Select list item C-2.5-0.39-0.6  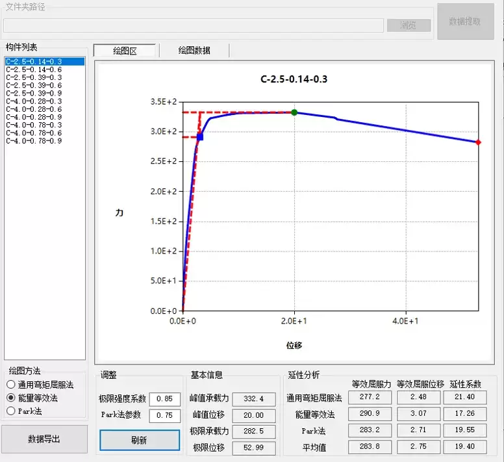pos(45,85)
